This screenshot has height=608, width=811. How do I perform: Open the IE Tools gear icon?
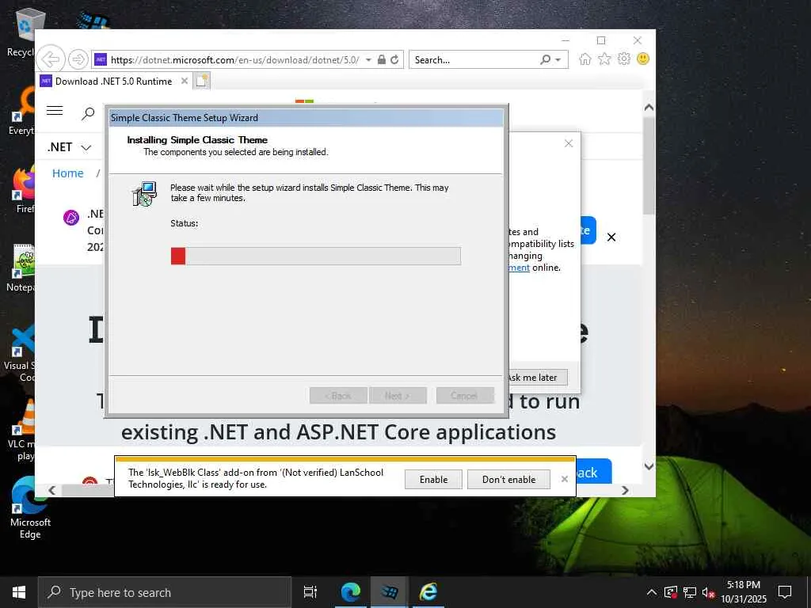[x=624, y=59]
